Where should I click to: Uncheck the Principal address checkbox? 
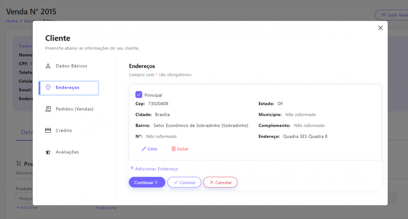(x=139, y=95)
